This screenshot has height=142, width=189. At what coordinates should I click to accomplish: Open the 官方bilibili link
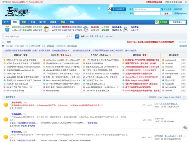coord(7,2)
